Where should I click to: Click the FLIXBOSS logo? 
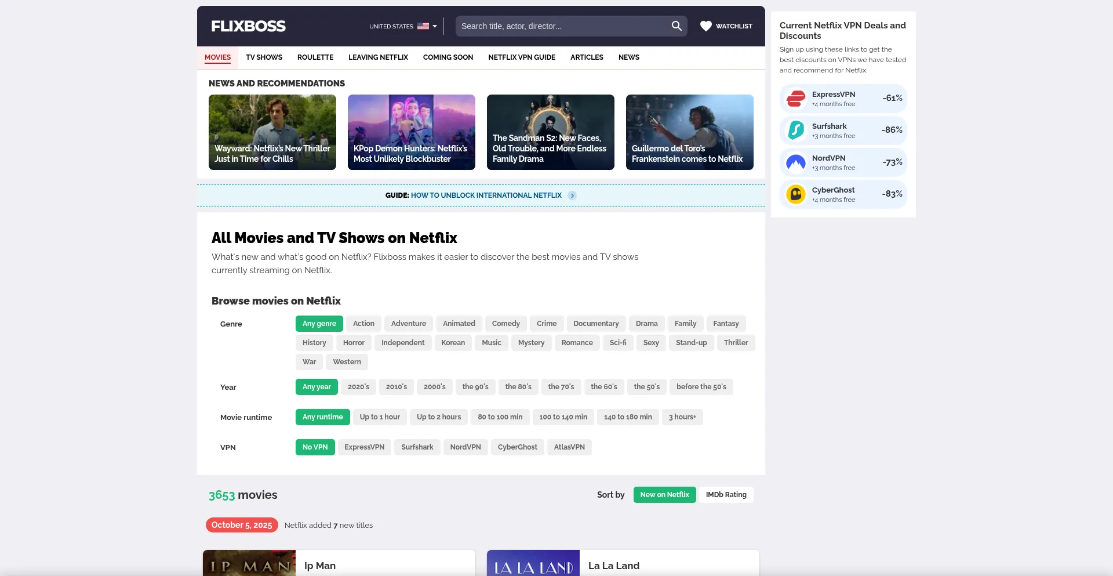click(x=248, y=26)
